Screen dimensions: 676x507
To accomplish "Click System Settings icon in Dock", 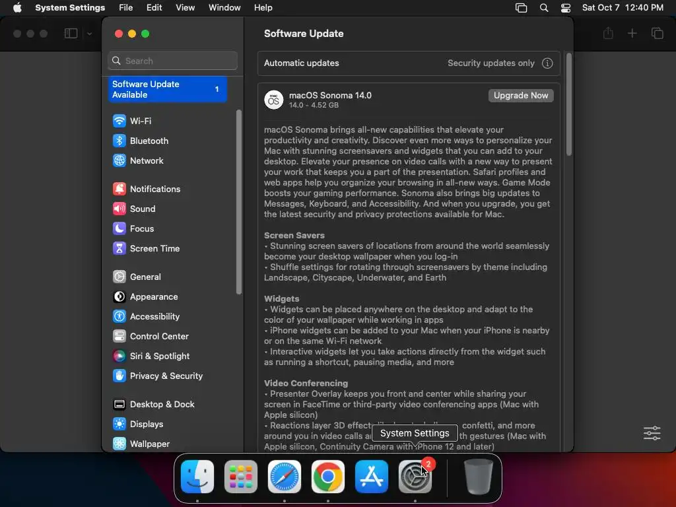I will (x=415, y=477).
